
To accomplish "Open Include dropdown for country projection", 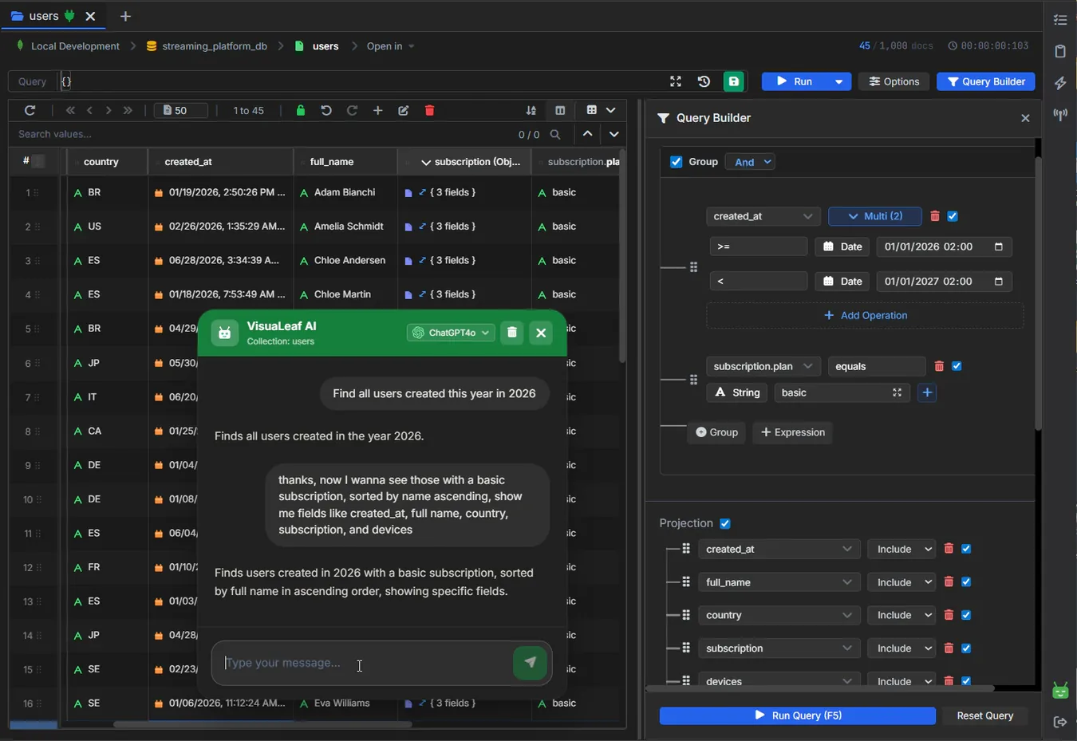I will [901, 615].
